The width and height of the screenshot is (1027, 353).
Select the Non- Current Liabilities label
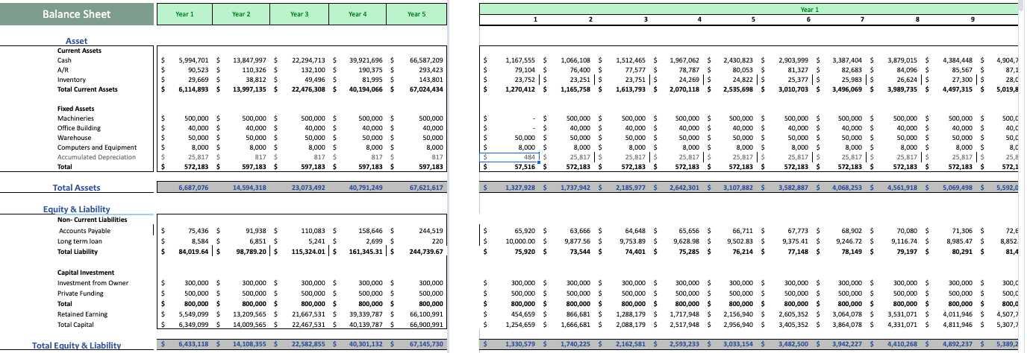93,220
